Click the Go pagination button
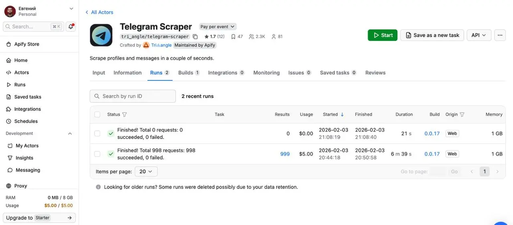This screenshot has height=225, width=513. 454,172
